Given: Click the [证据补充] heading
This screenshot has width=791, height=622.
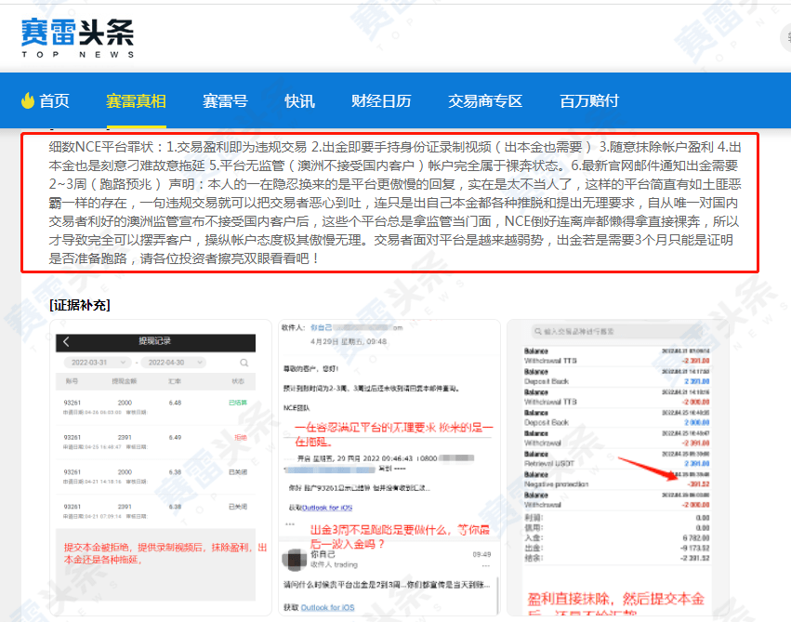Looking at the screenshot, I should (80, 305).
